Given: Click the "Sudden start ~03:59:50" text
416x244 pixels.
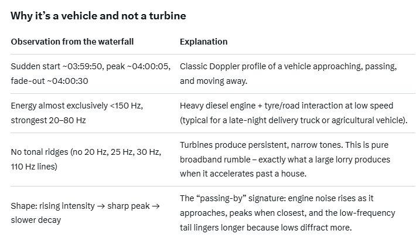Looking at the screenshot, I should 56,67.
